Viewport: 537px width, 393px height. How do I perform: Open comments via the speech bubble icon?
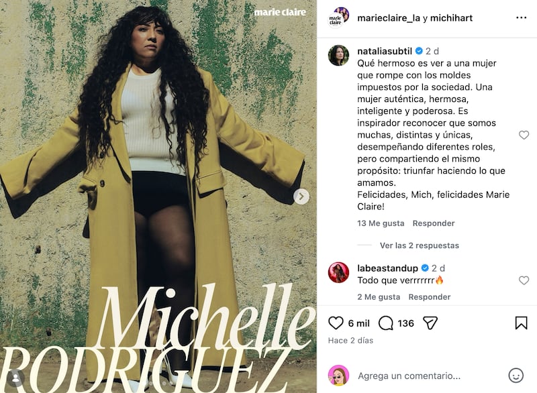(385, 323)
